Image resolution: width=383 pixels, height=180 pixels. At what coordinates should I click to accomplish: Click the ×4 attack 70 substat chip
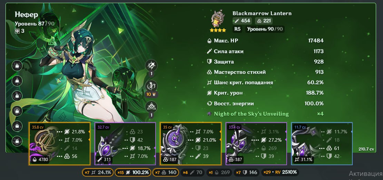[193, 172]
